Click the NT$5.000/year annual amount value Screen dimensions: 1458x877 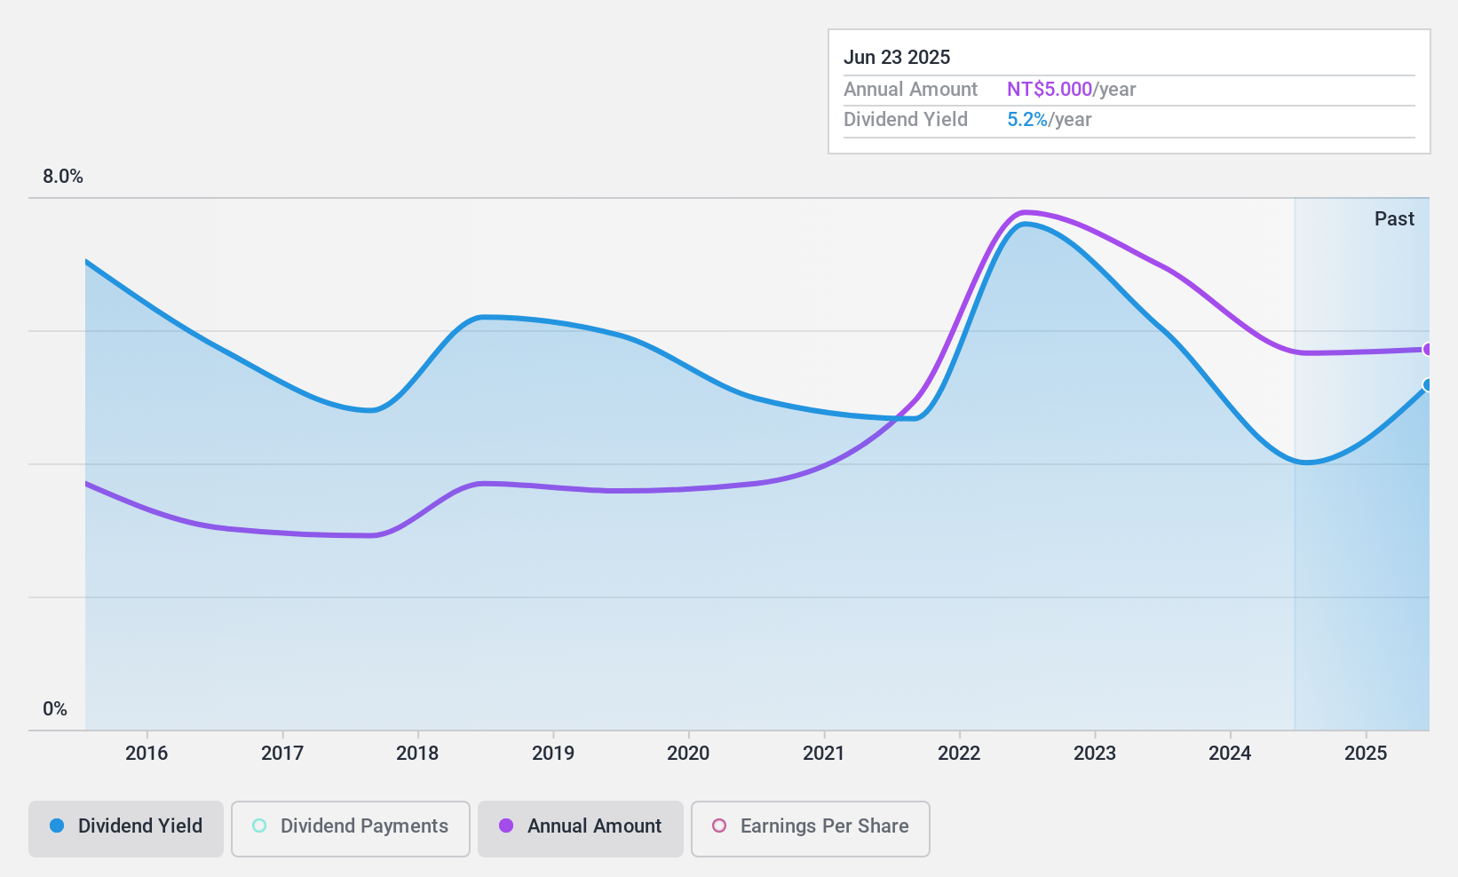pos(1071,90)
